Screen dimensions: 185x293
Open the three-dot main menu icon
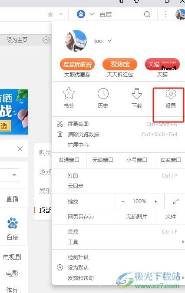click(x=166, y=14)
